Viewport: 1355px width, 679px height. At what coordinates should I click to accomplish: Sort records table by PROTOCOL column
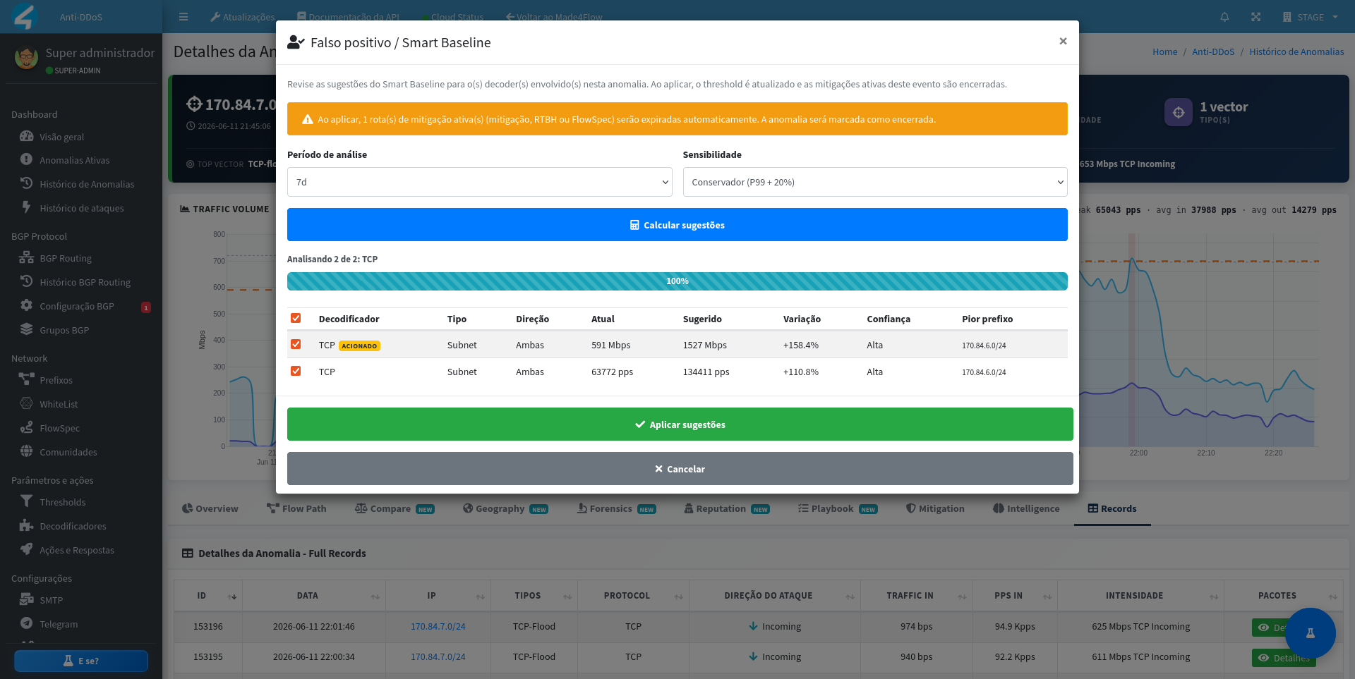click(x=633, y=596)
